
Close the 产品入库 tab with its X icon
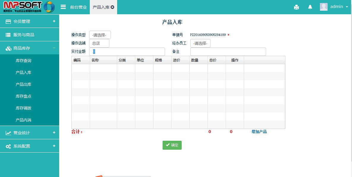[x=112, y=7]
